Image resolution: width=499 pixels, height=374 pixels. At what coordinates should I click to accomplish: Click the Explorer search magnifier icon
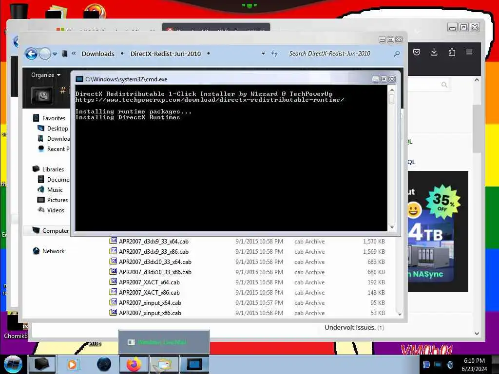point(397,54)
